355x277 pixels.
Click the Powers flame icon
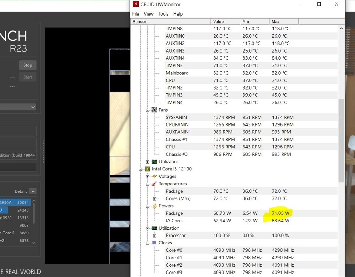point(154,206)
